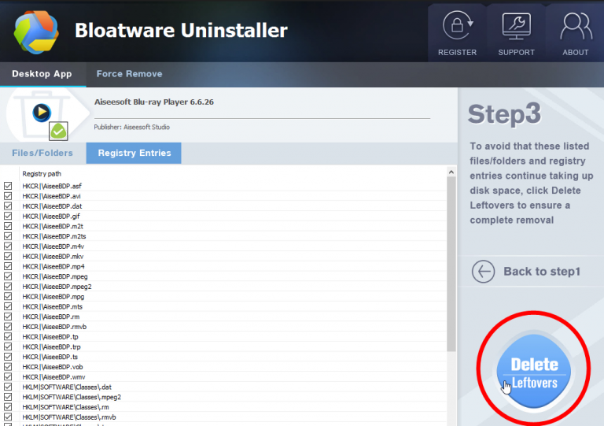Click the back arrow circle icon

pyautogui.click(x=483, y=272)
